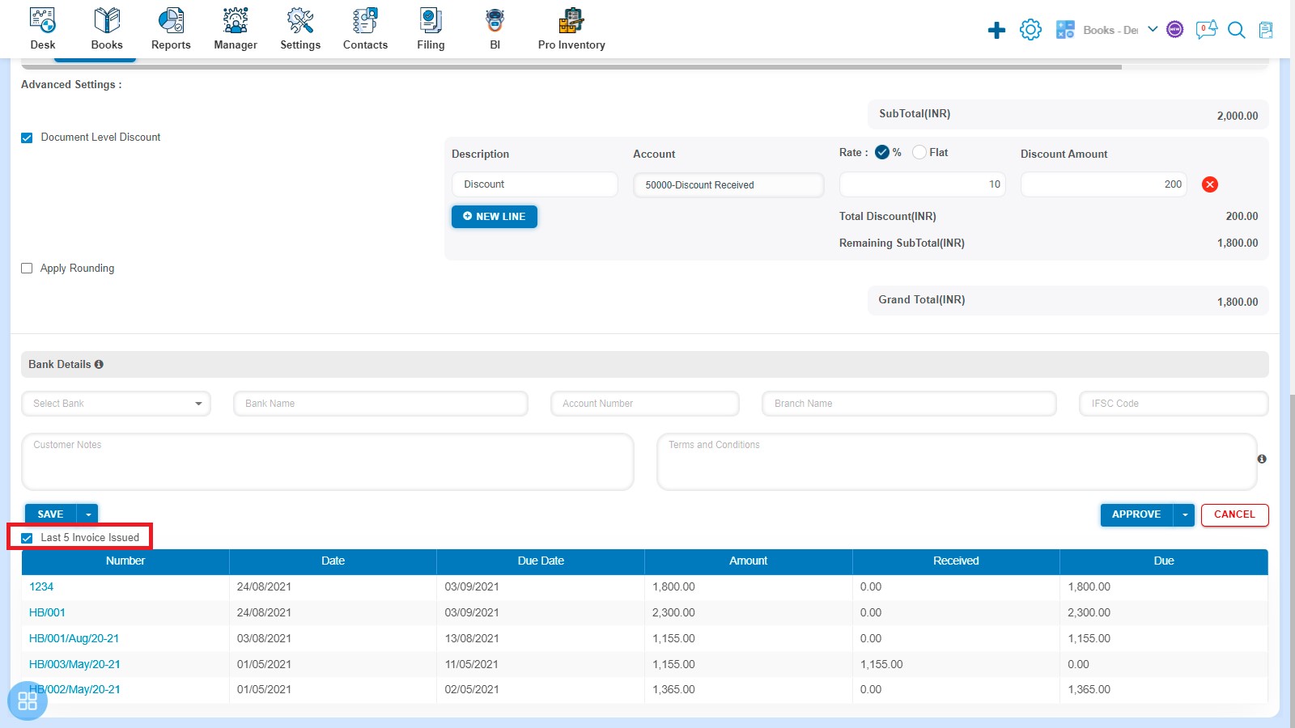Open the Reports module icon
1295x728 pixels.
coord(171,20)
